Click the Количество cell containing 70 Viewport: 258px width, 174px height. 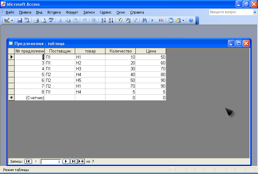coord(120,86)
